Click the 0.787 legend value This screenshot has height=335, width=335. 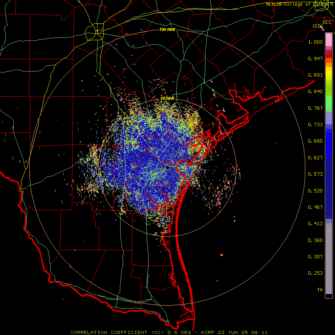click(x=315, y=108)
